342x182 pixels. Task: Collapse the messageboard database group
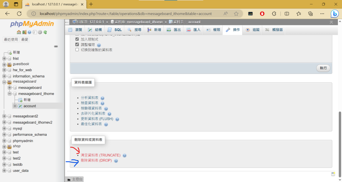(4, 82)
